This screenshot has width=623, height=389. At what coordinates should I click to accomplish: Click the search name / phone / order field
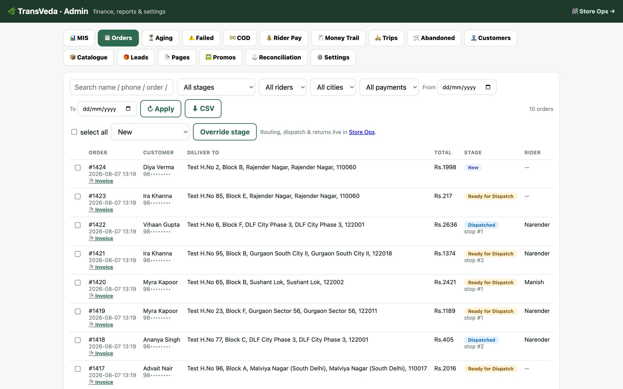(x=121, y=87)
